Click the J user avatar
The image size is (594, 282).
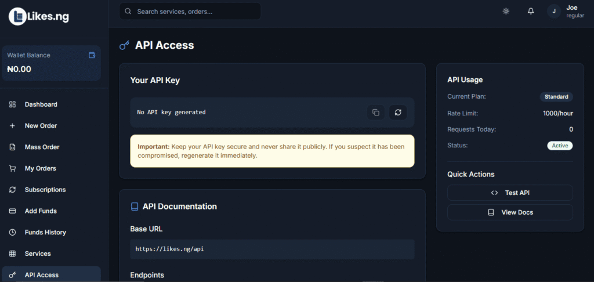click(554, 11)
